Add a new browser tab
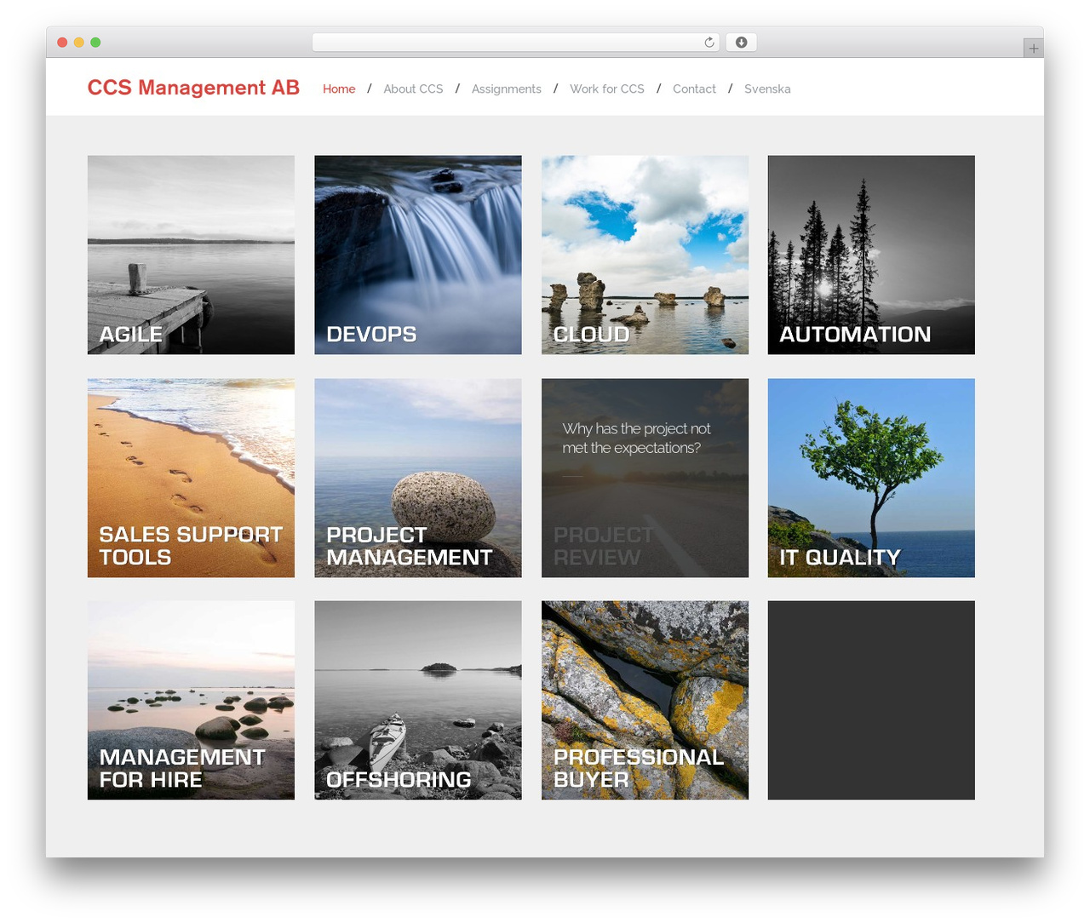 tap(1033, 49)
